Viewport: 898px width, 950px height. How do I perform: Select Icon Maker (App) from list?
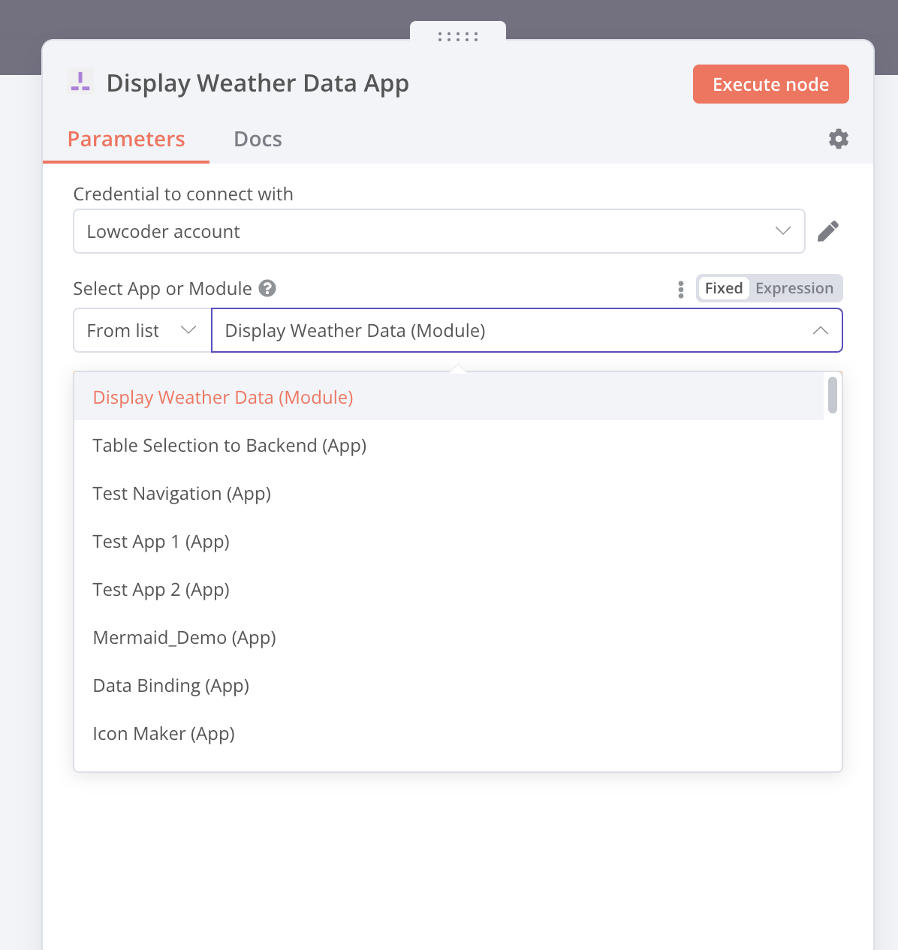[x=164, y=734]
